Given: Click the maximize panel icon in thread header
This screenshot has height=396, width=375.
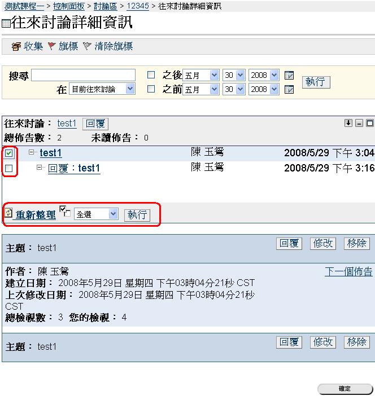Looking at the screenshot, I should tap(370, 123).
